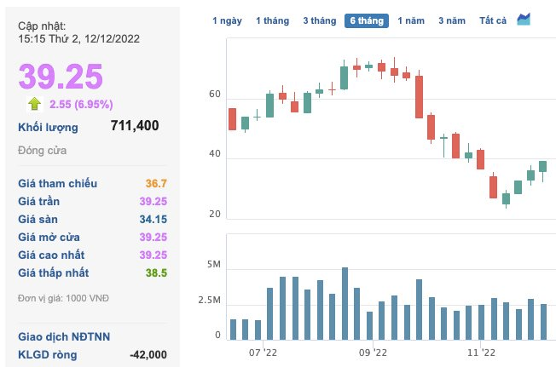Click the large 39.25 current price

61,77
